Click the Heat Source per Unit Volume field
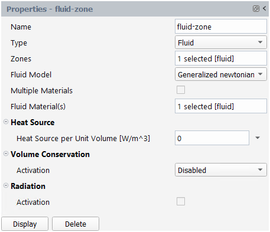This screenshot has width=270, height=232. (x=212, y=138)
